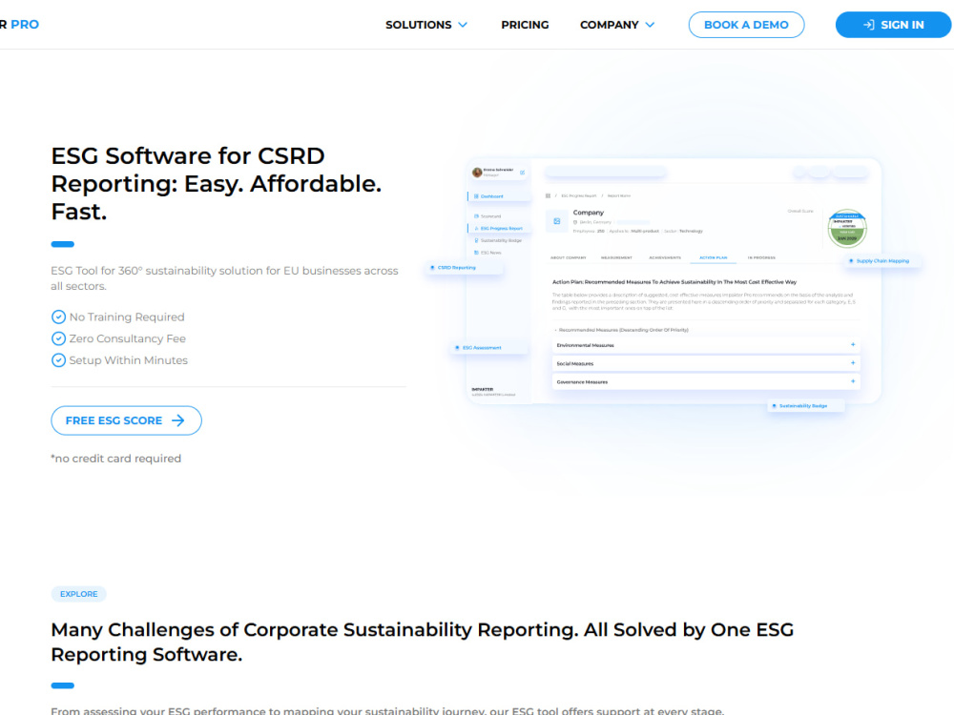Click the Explore tag label
This screenshot has height=715, width=954.
point(78,594)
